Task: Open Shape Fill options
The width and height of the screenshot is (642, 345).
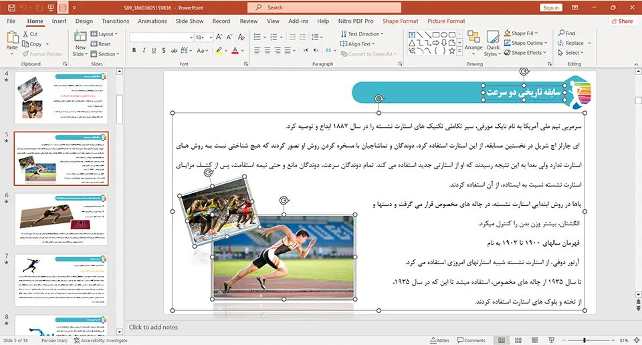Action: coord(521,33)
